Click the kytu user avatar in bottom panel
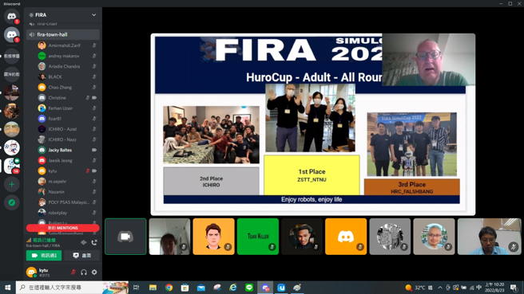The width and height of the screenshot is (524, 294). (x=31, y=272)
